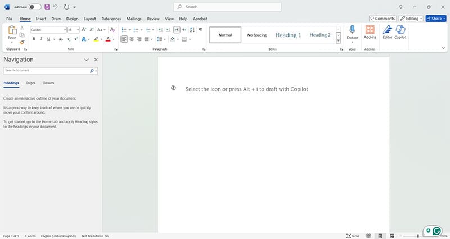Viewport: 450px width, 239px height.
Task: Launch Copilot from the ribbon
Action: pos(400,31)
